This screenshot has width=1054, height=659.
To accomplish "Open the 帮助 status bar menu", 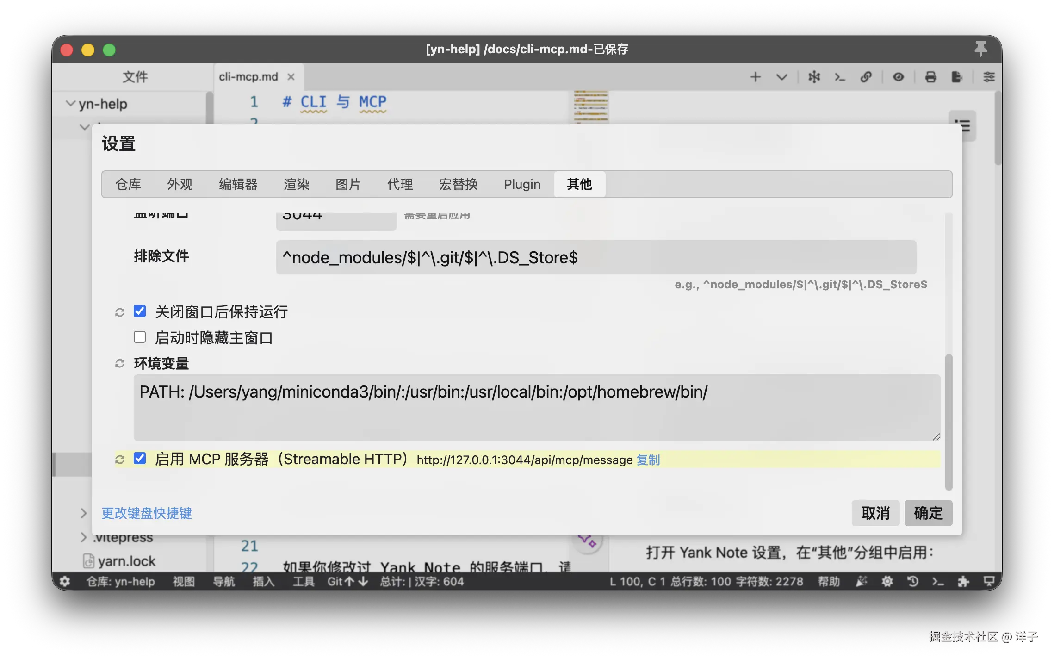I will (829, 581).
